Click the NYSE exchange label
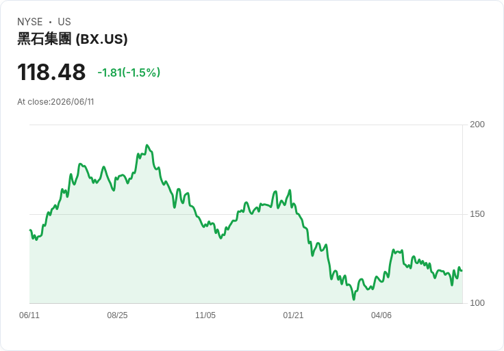The width and height of the screenshot is (504, 351). pos(30,22)
